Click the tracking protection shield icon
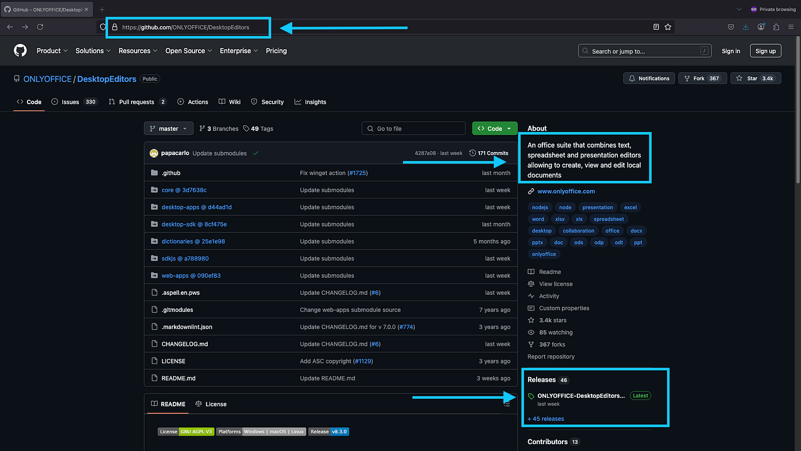 (x=103, y=27)
